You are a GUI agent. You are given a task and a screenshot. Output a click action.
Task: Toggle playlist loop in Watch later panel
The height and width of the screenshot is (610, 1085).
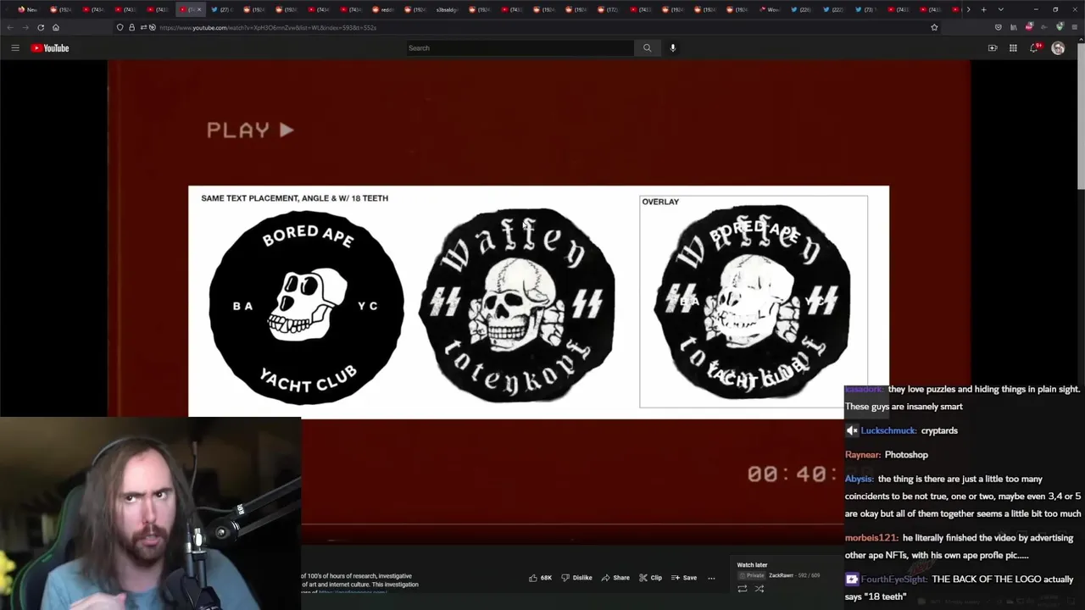[x=742, y=589]
